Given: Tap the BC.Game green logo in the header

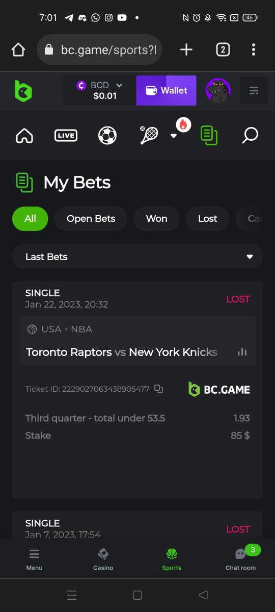Looking at the screenshot, I should click(x=23, y=91).
